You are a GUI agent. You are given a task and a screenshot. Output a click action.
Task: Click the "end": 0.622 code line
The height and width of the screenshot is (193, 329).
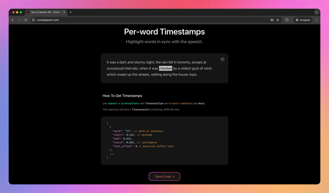point(122,139)
